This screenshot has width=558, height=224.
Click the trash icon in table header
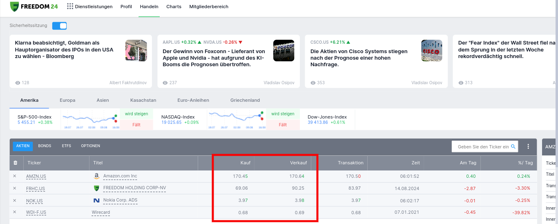pyautogui.click(x=16, y=163)
